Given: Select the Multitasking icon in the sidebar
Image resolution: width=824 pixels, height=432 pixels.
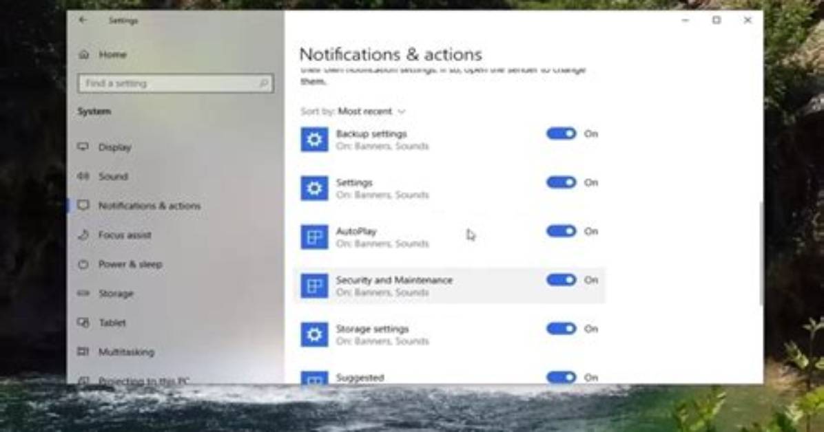Looking at the screenshot, I should (83, 352).
